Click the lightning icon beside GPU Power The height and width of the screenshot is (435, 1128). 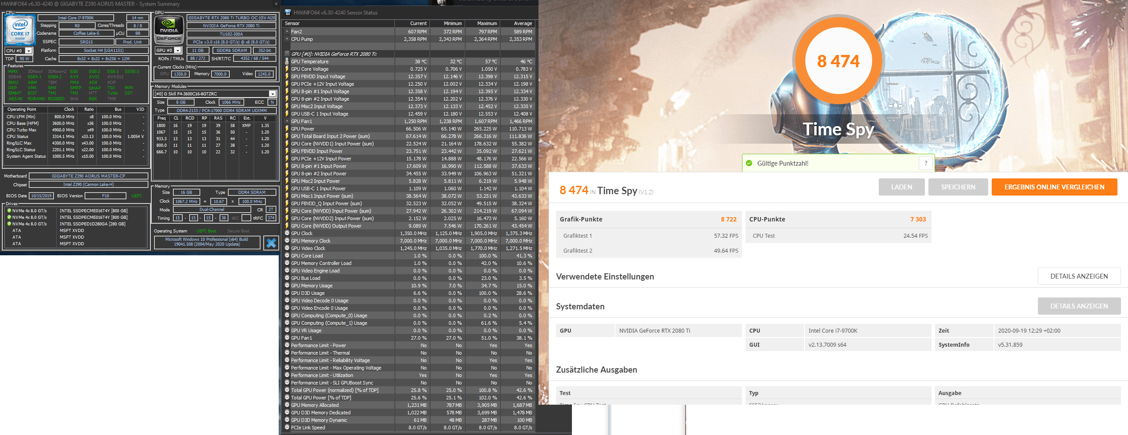(x=287, y=129)
